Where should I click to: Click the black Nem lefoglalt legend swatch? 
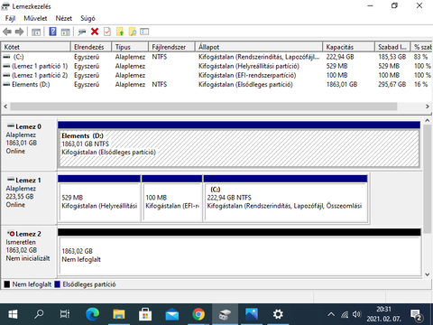(7, 284)
